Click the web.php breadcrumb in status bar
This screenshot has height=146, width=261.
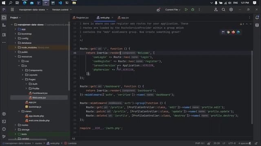(x=53, y=143)
